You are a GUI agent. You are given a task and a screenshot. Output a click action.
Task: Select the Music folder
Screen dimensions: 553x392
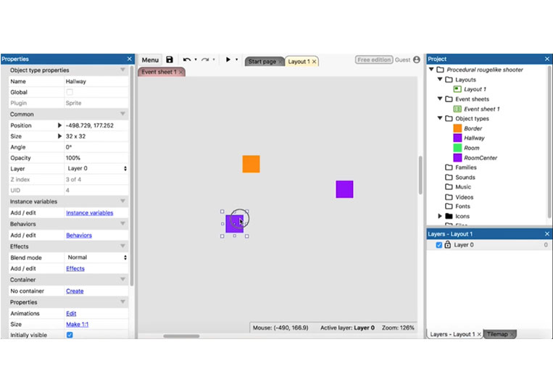coord(458,187)
